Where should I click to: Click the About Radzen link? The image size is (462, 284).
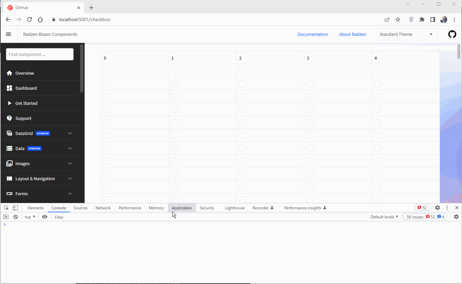click(x=353, y=34)
